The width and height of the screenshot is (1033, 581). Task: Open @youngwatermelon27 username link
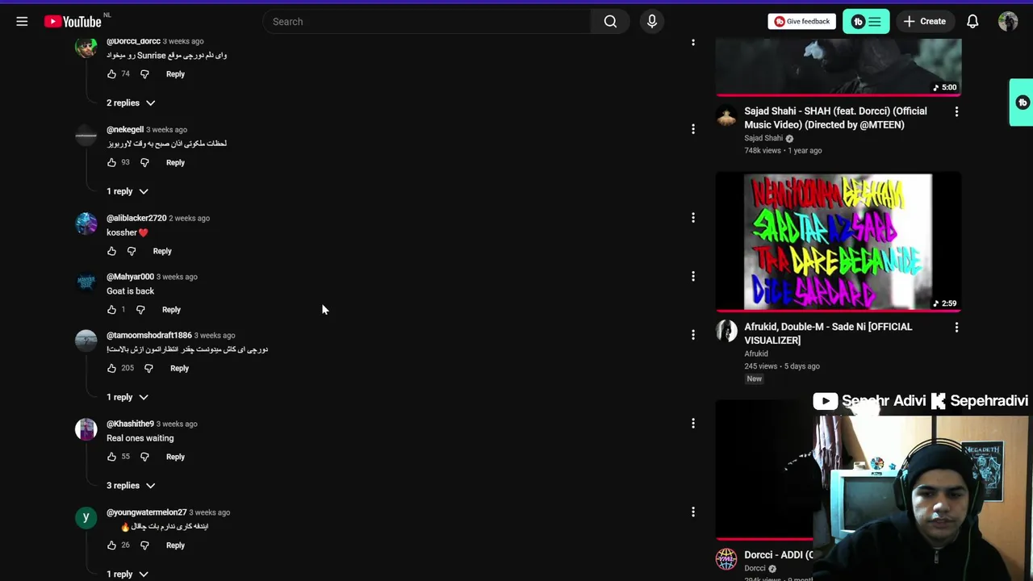coord(146,512)
